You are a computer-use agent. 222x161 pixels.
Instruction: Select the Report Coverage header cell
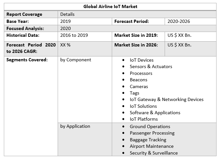point(24,14)
